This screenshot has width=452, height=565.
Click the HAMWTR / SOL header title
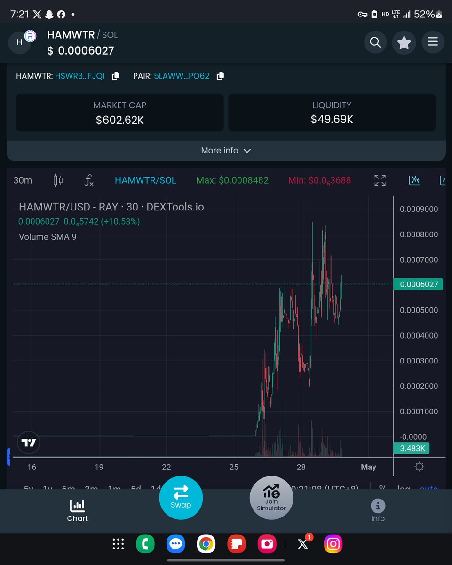tap(82, 35)
